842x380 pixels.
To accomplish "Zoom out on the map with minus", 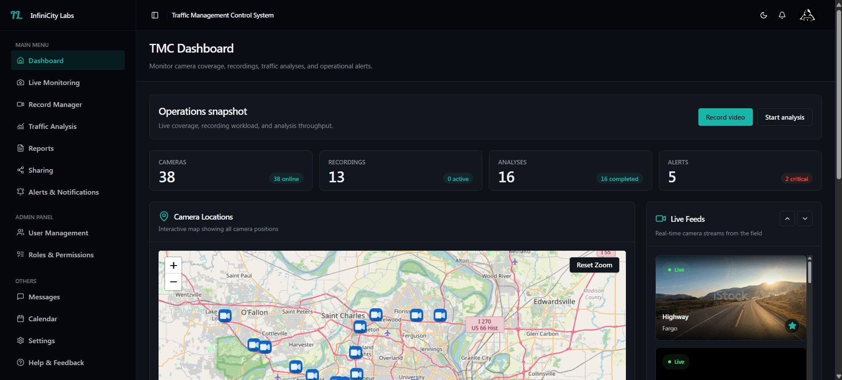I will [x=173, y=282].
